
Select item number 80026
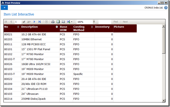tap(8, 64)
